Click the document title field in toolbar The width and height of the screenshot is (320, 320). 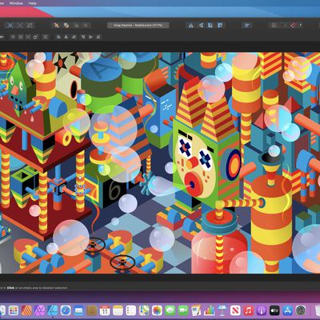(x=138, y=26)
